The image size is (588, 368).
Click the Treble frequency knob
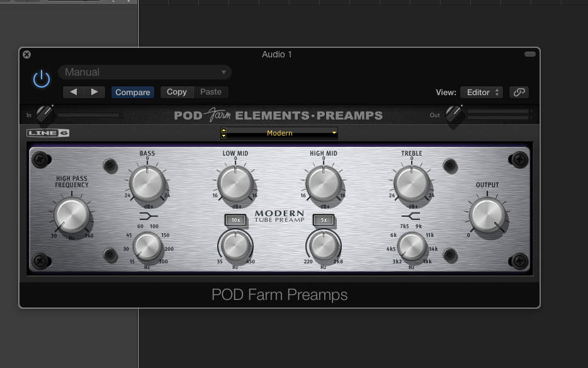click(x=412, y=246)
